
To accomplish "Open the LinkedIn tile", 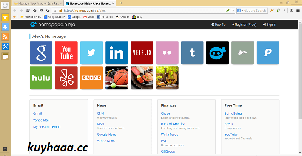I will point(117,53).
